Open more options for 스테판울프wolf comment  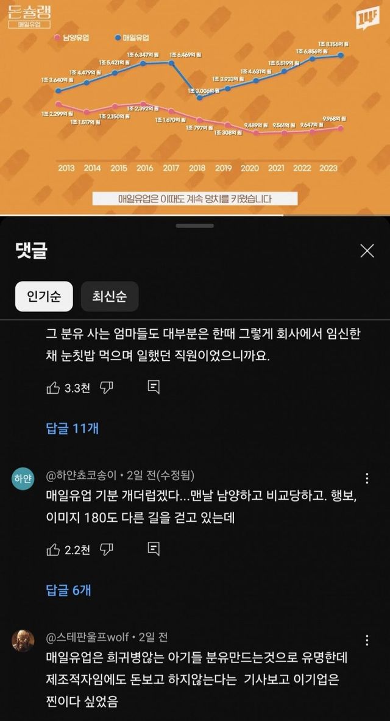point(367,640)
